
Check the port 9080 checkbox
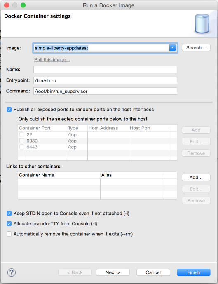pos(22,141)
